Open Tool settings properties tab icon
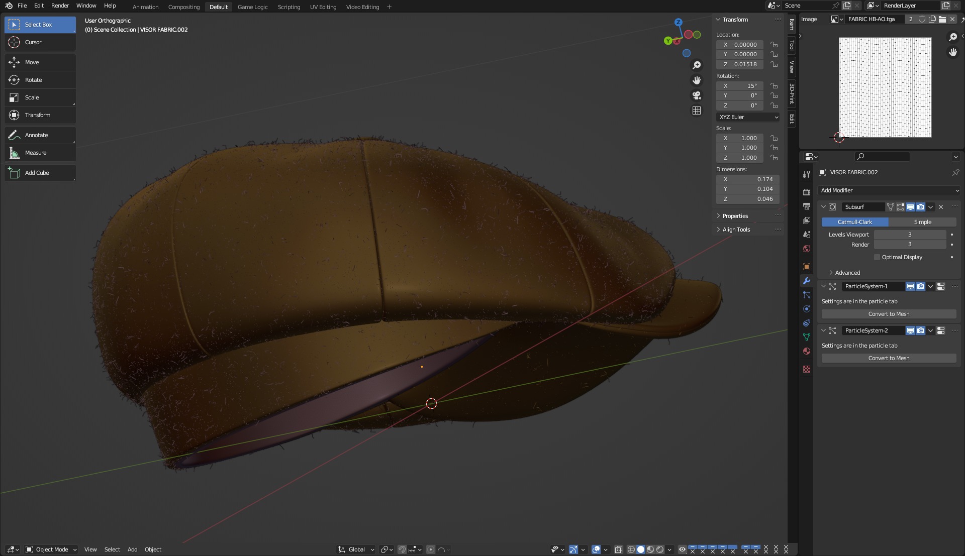Screen dimensions: 965x556 pyautogui.click(x=807, y=174)
